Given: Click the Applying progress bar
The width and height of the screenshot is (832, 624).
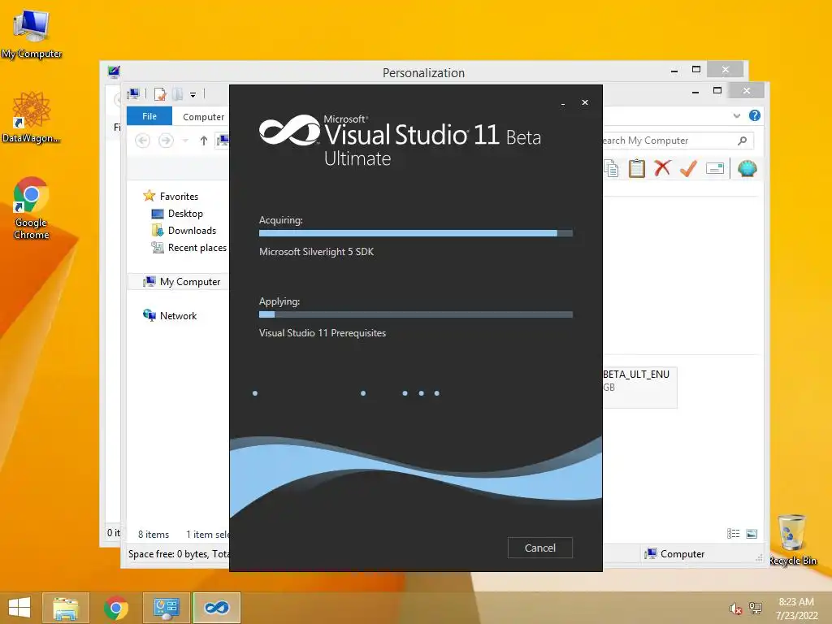Looking at the screenshot, I should pyautogui.click(x=415, y=314).
